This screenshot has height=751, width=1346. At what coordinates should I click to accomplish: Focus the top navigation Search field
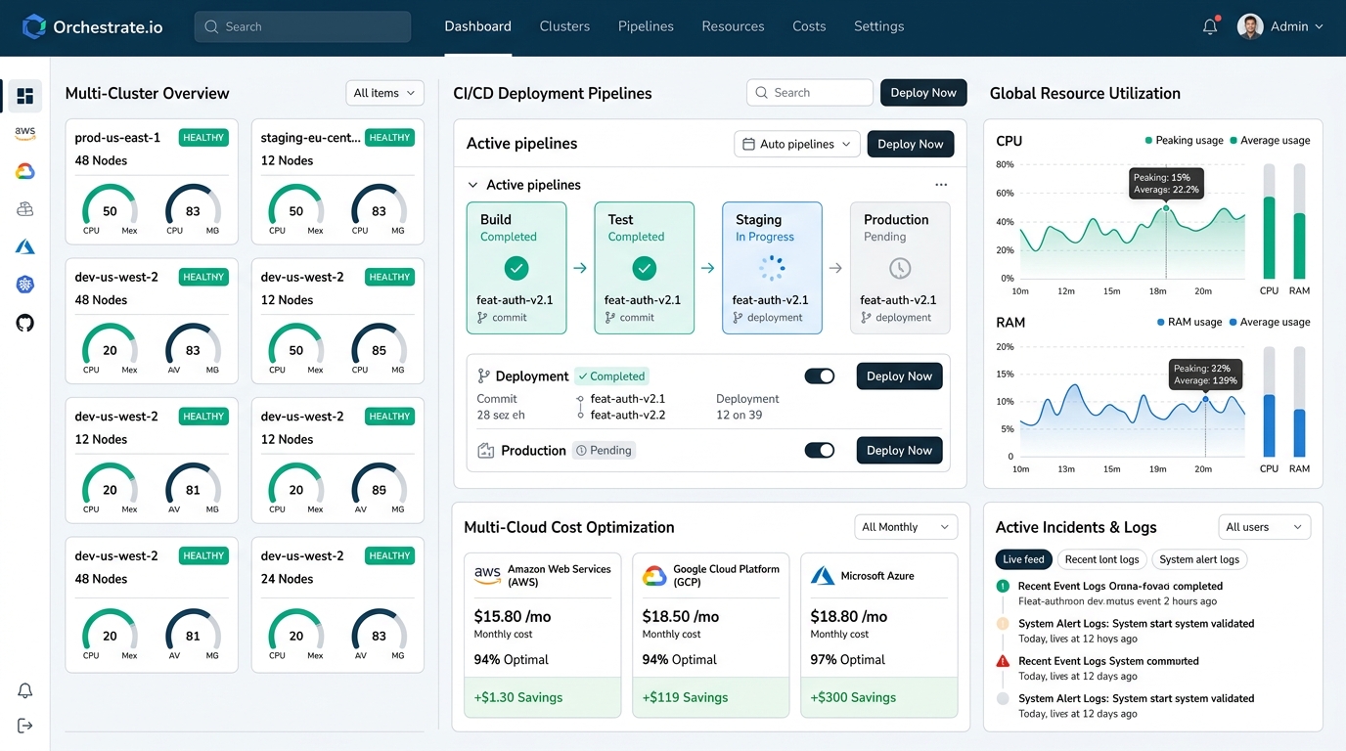[302, 26]
